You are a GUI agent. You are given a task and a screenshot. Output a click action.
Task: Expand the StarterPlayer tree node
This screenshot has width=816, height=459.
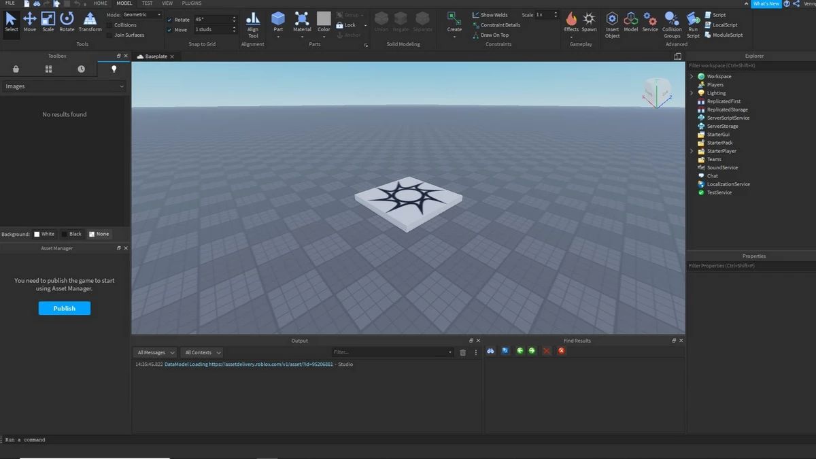pos(692,151)
